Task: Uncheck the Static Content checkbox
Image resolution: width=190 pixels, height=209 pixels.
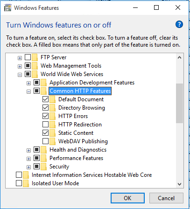Action: [45, 133]
